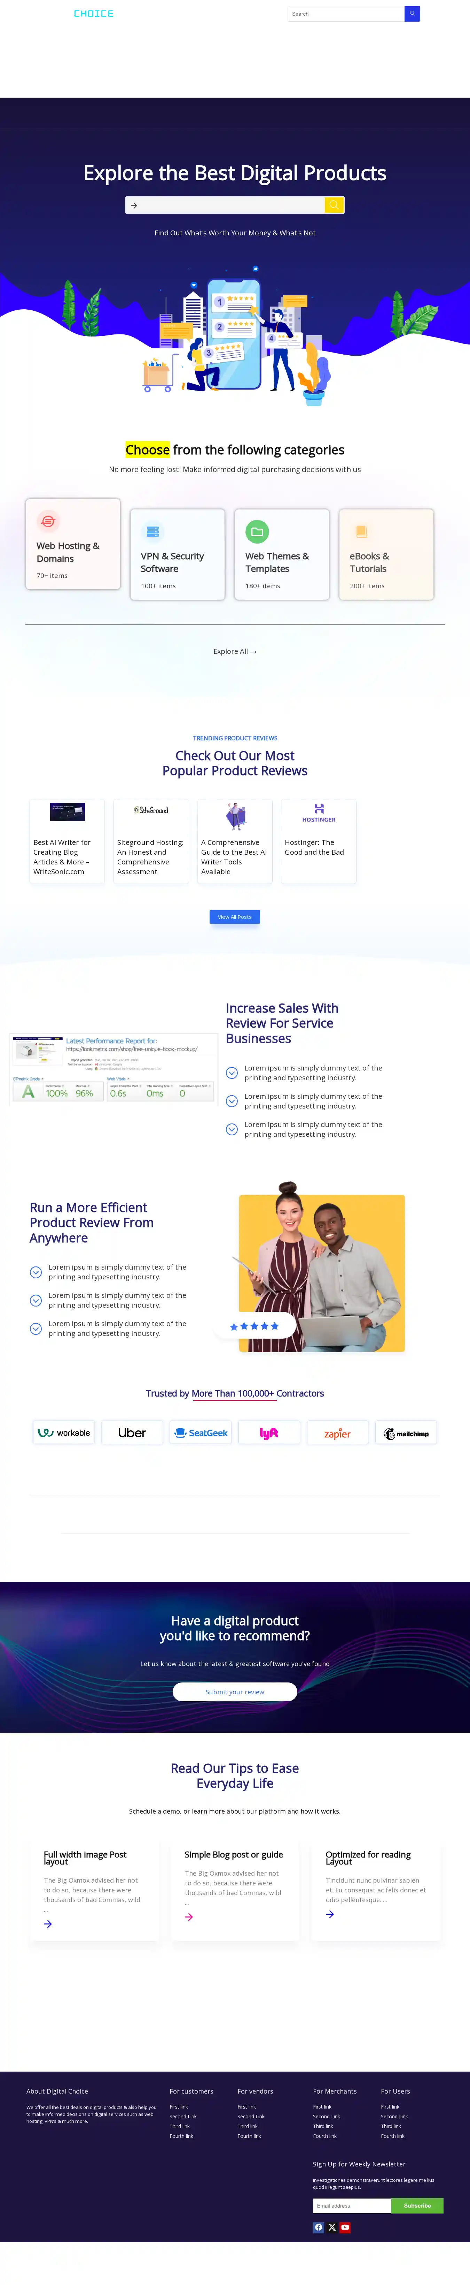Click the Web Hosting & Domains category icon
The image size is (470, 2285).
coord(48,522)
